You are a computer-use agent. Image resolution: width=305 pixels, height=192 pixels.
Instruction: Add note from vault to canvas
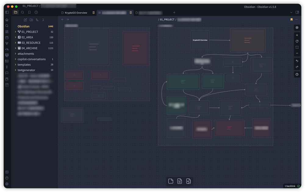pyautogui.click(x=180, y=181)
